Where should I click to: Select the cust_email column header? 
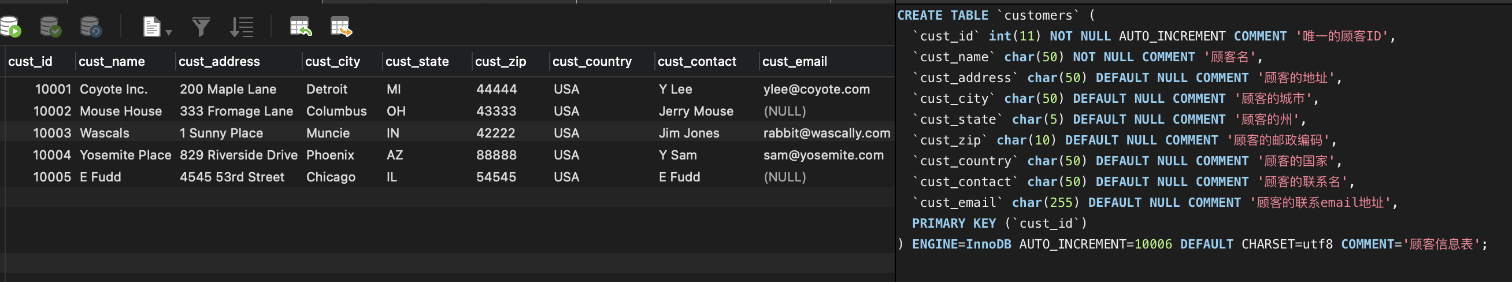(x=794, y=62)
